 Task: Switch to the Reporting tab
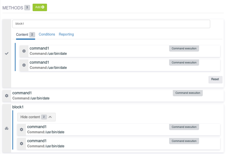[x=66, y=34]
